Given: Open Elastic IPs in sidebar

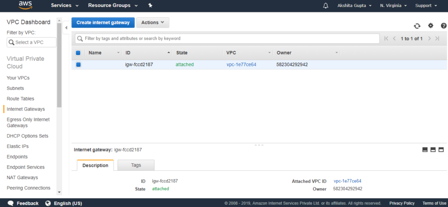Looking at the screenshot, I should (17, 146).
